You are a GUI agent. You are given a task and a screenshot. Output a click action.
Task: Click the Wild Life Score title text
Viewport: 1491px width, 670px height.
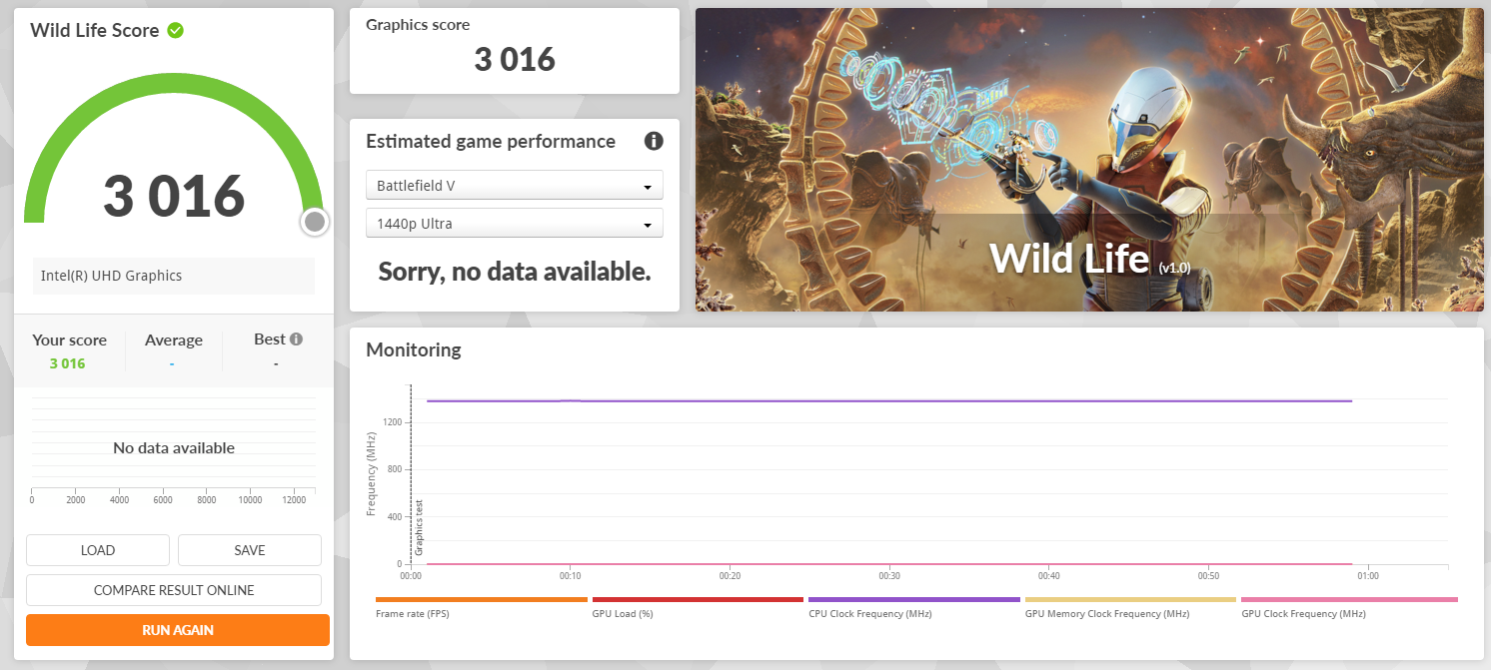(x=95, y=30)
